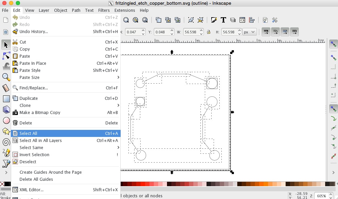Screen dimensions: 338x199
Task: Click the W width input field
Action: 191,32
